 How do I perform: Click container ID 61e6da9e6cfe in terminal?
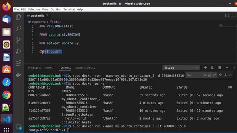click(x=39, y=103)
